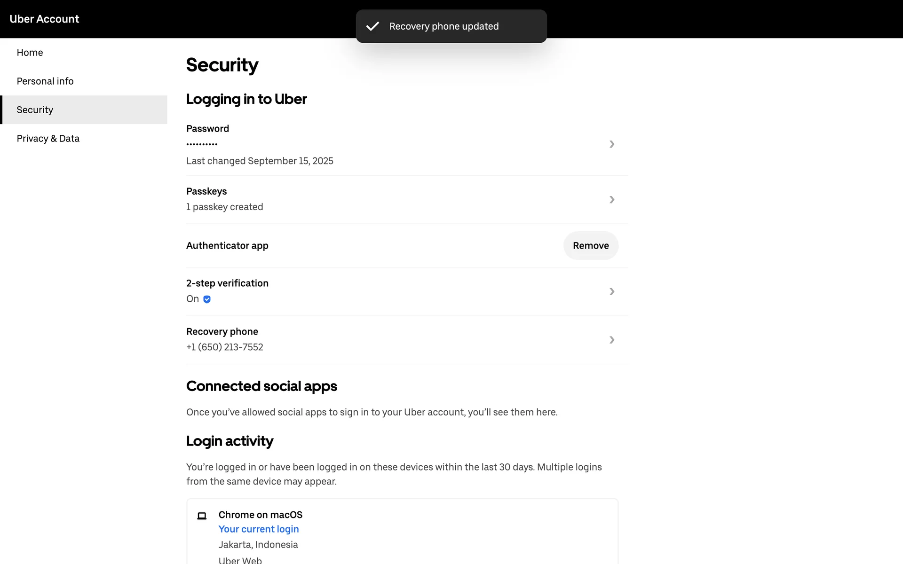The height and width of the screenshot is (564, 903).
Task: Click the Your current login link
Action: pos(259,529)
